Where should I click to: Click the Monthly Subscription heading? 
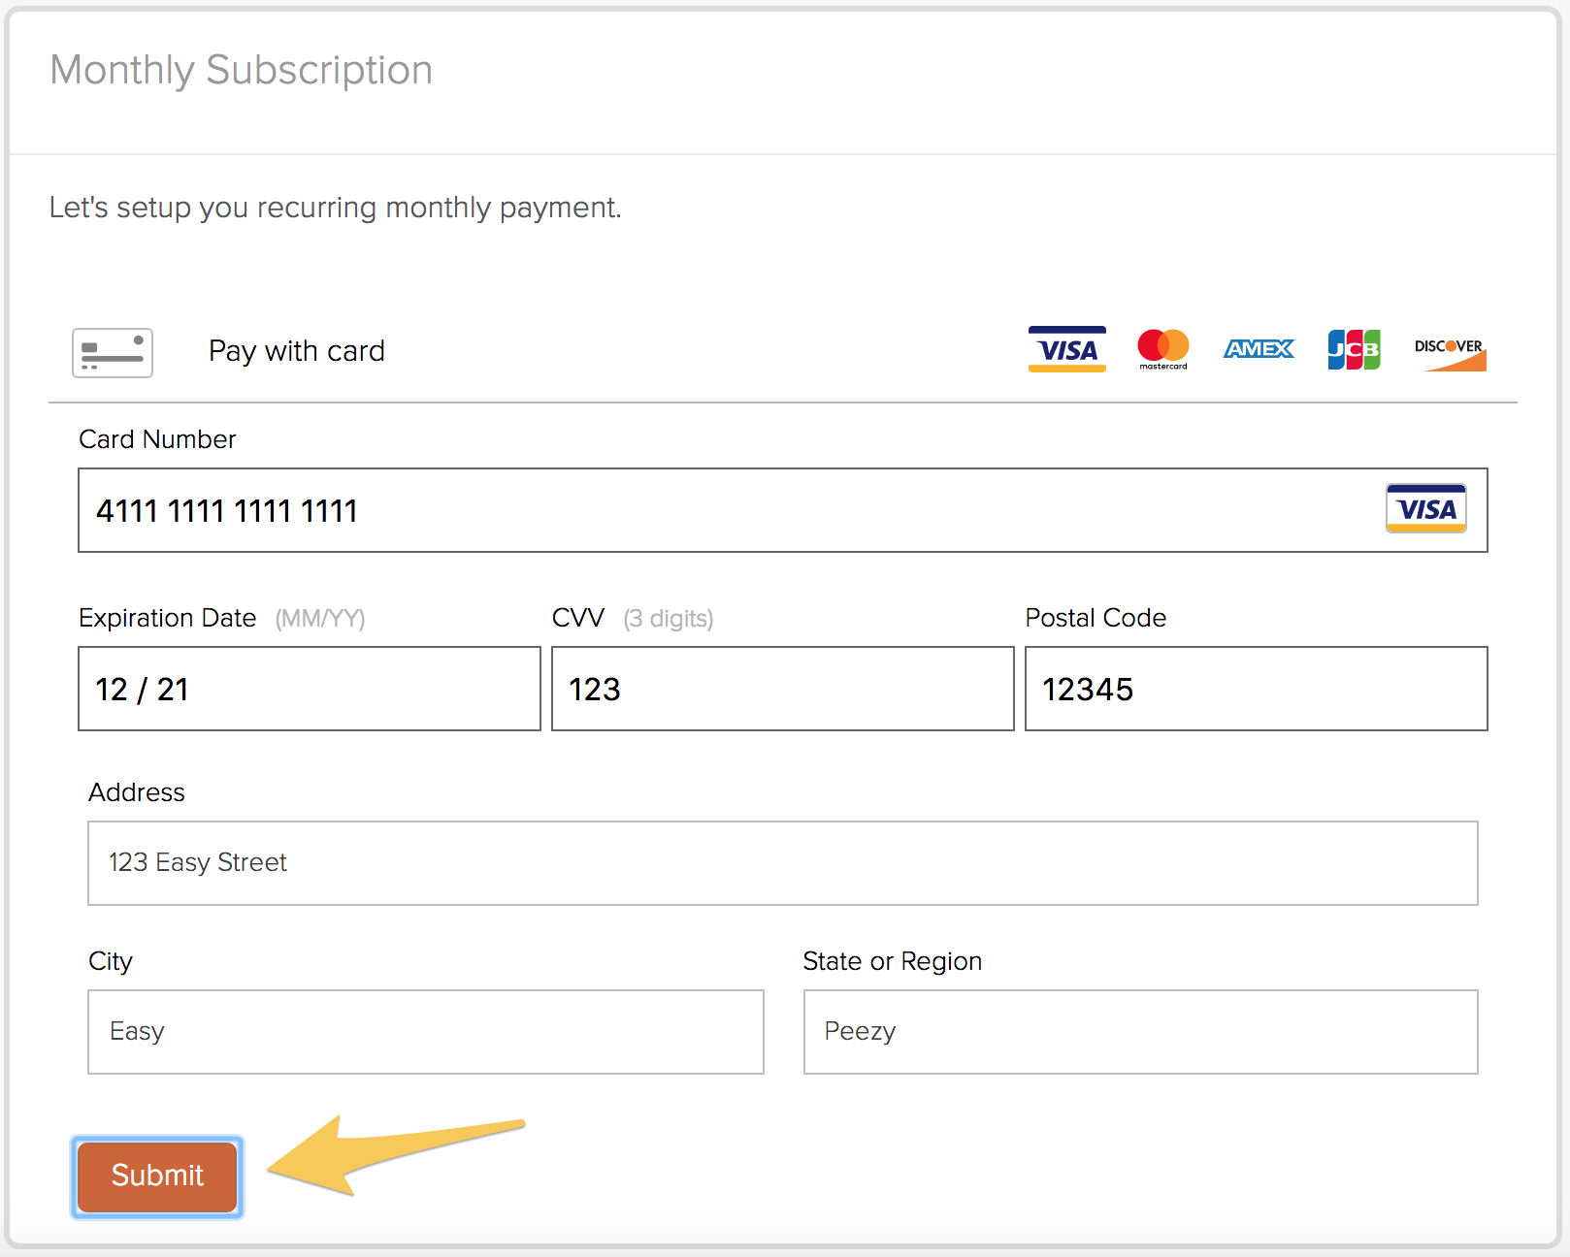[242, 71]
